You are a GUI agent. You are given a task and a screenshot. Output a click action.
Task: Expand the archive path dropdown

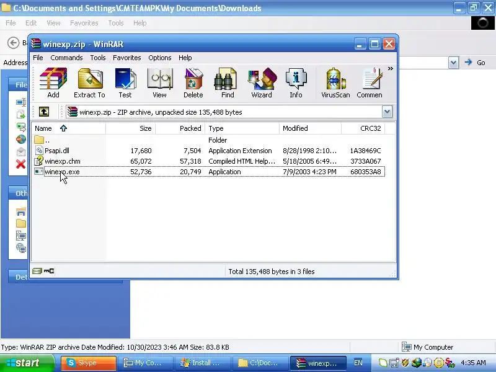tap(387, 112)
